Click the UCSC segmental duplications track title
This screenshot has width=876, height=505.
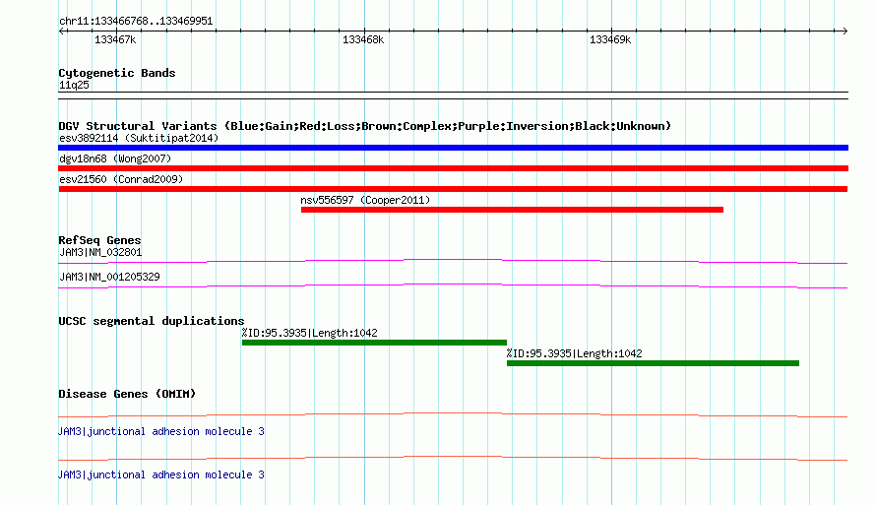tap(152, 321)
